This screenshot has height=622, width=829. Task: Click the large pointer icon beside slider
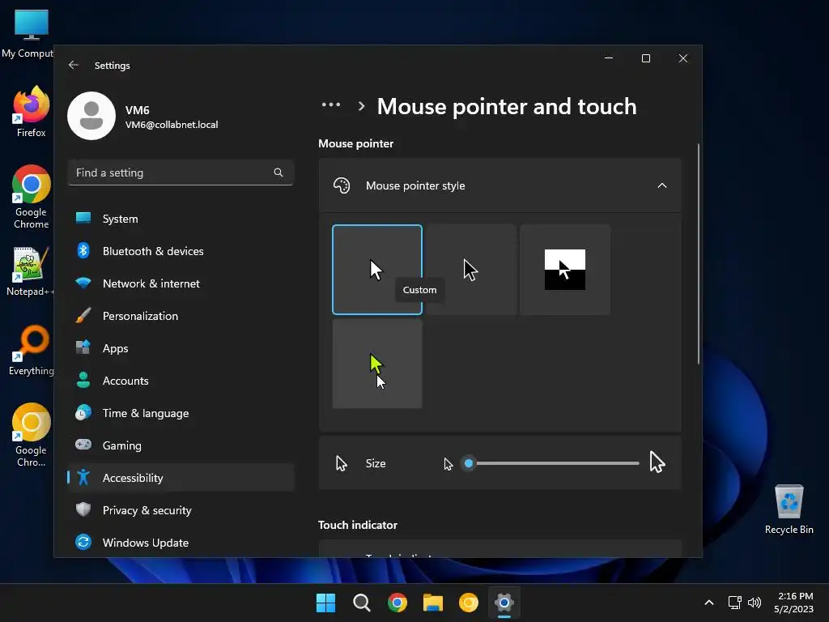click(x=657, y=462)
